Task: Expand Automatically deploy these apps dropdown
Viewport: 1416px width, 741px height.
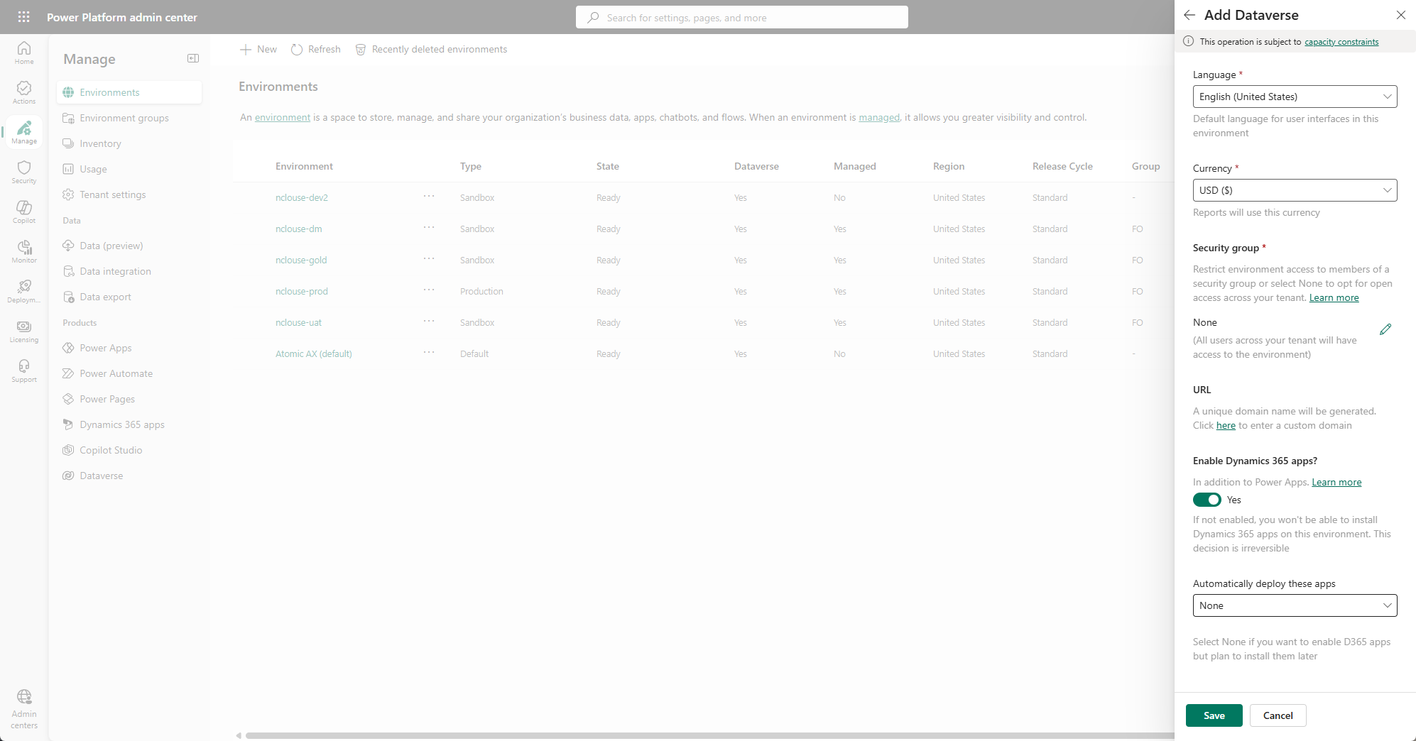Action: click(1295, 605)
